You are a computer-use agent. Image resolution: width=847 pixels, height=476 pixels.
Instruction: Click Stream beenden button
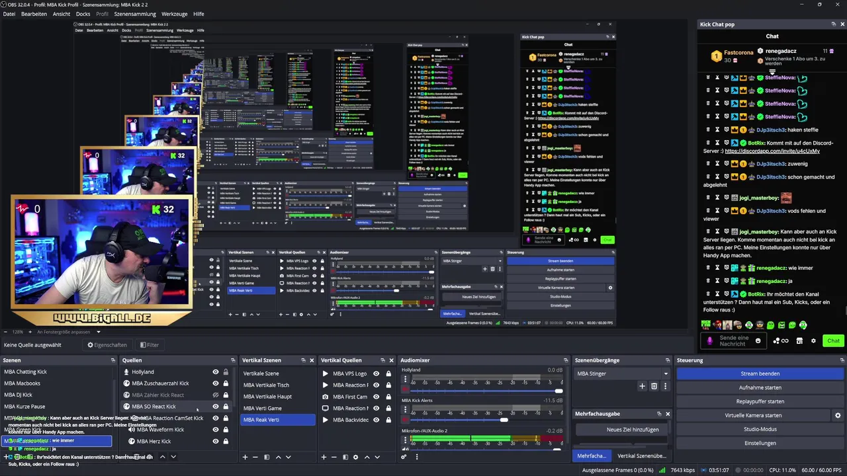point(760,374)
